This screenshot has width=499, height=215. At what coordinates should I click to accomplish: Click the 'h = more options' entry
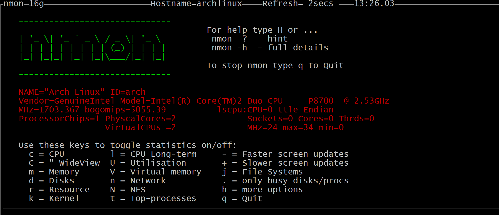tap(262, 189)
